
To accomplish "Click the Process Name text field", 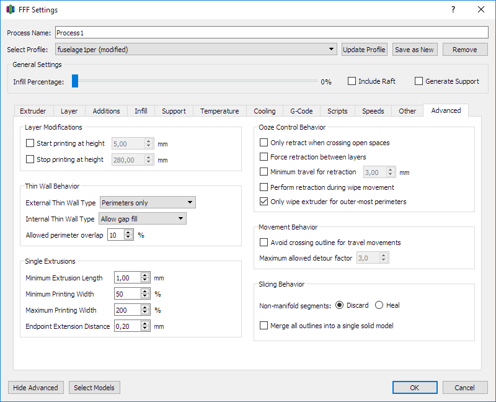I will coord(271,33).
